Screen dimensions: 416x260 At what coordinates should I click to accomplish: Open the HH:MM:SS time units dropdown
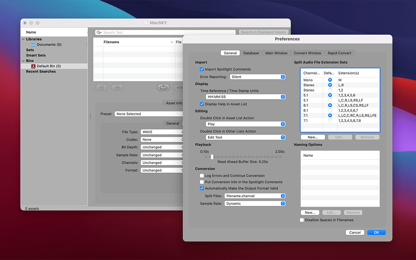pos(245,97)
